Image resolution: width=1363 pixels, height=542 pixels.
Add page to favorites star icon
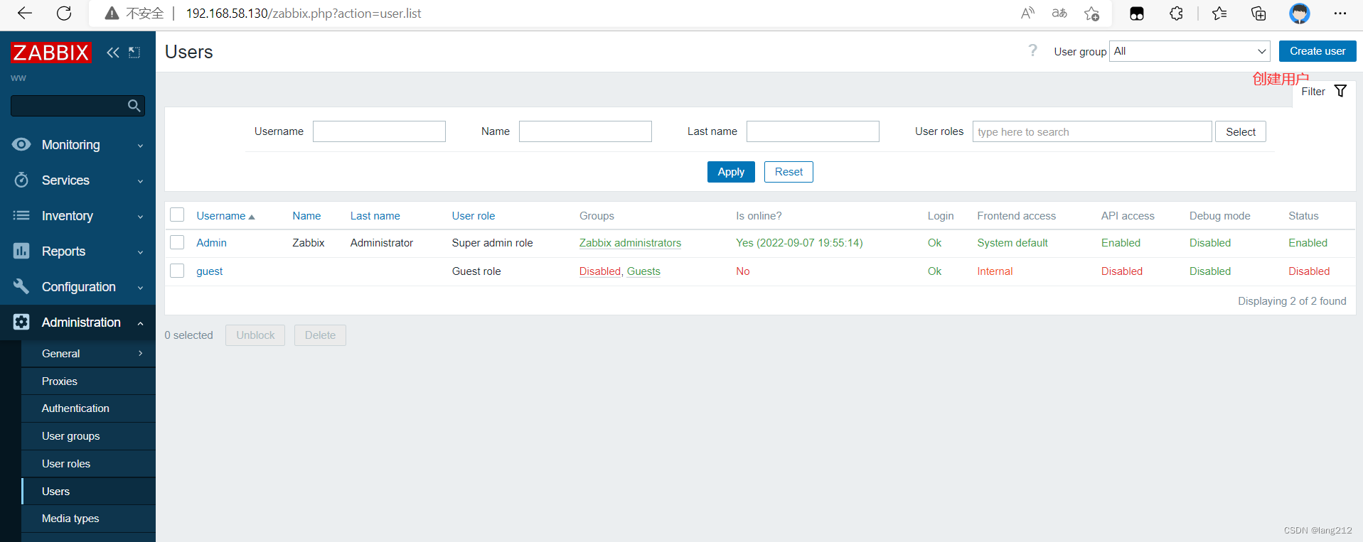click(x=1092, y=13)
